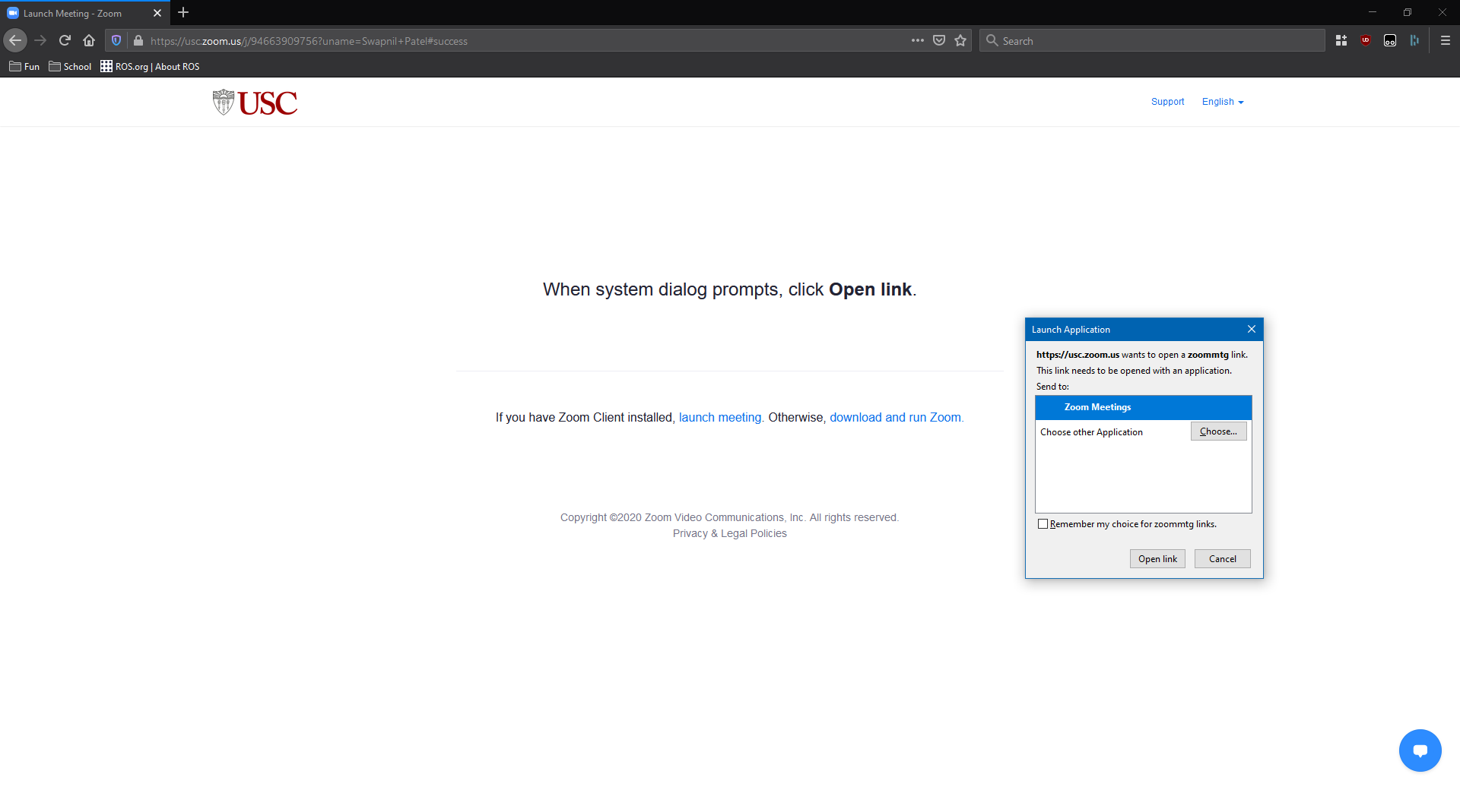Screen dimensions: 1460x790
Task: Minimize the Firefox window
Action: [1373, 12]
